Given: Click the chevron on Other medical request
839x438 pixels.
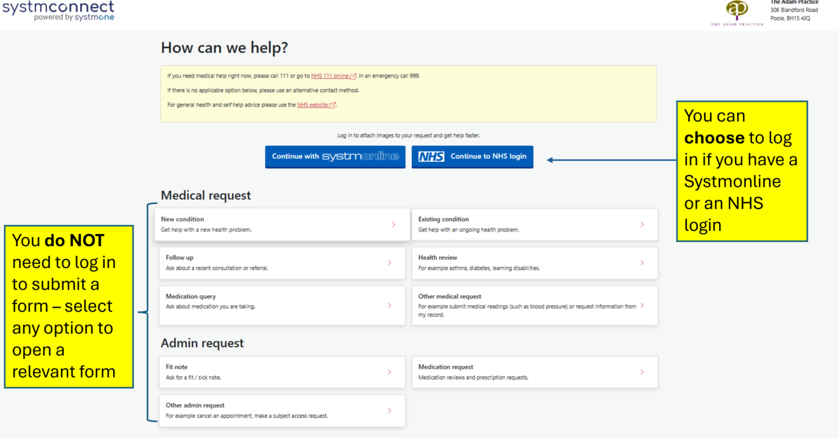Looking at the screenshot, I should click(642, 305).
